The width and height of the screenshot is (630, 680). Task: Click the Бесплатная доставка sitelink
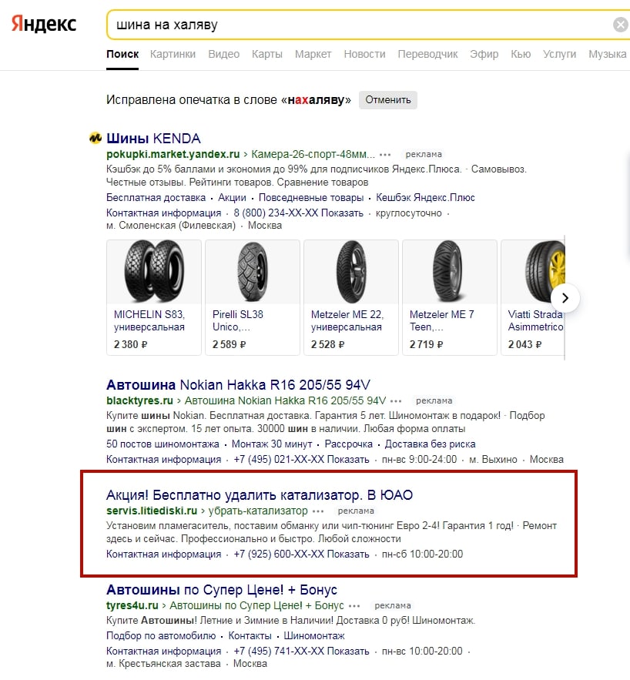point(156,198)
